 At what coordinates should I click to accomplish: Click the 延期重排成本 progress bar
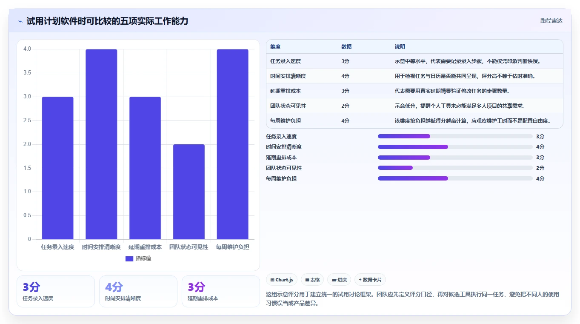click(455, 158)
